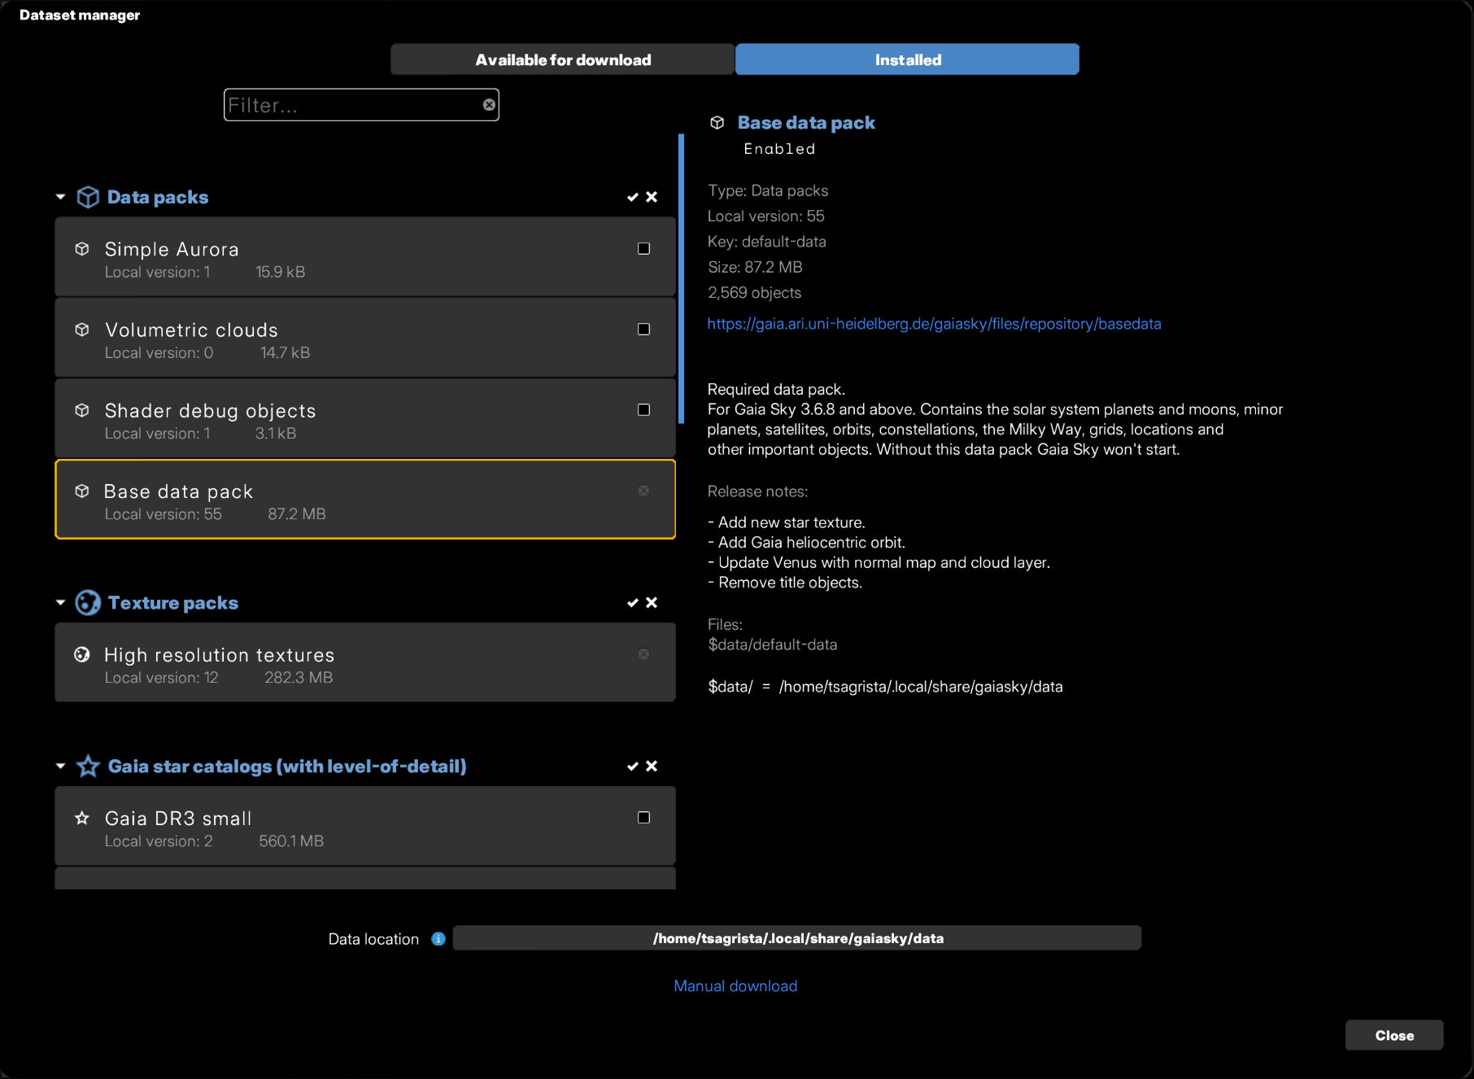The height and width of the screenshot is (1079, 1474).
Task: Select the Installed tab
Action: click(x=907, y=60)
